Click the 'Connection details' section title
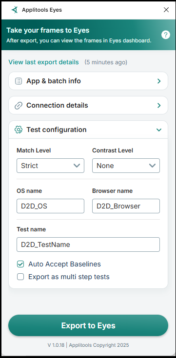Viewport: 176px width, 358px height. point(57,106)
